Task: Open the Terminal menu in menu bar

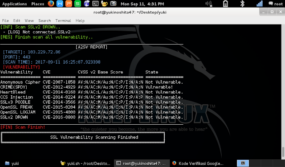Action: [x=63, y=20]
